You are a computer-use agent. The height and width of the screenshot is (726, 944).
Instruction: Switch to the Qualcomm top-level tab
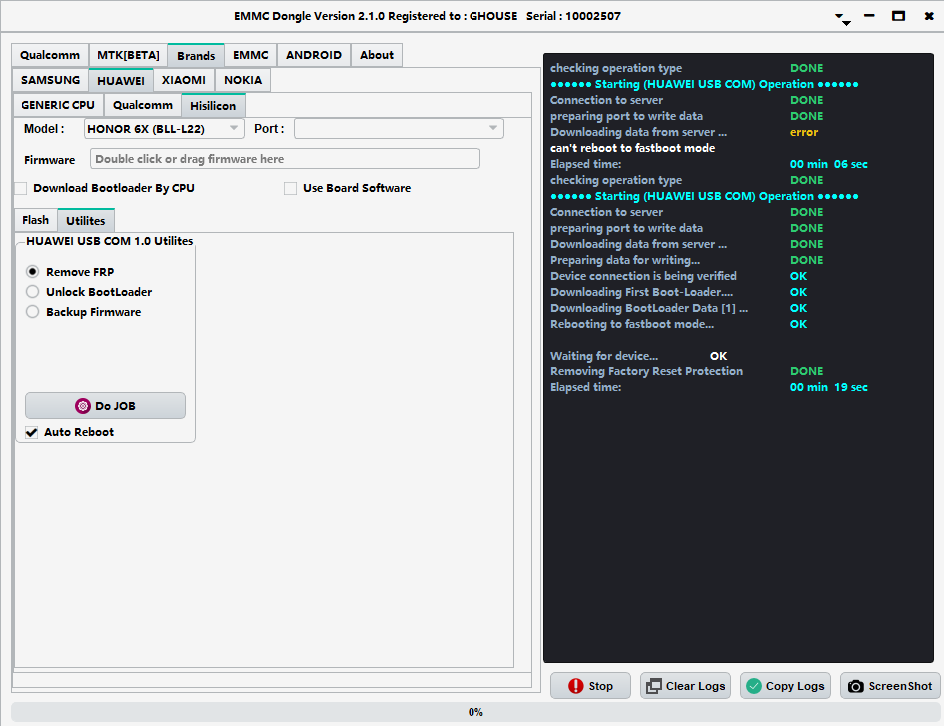(50, 55)
